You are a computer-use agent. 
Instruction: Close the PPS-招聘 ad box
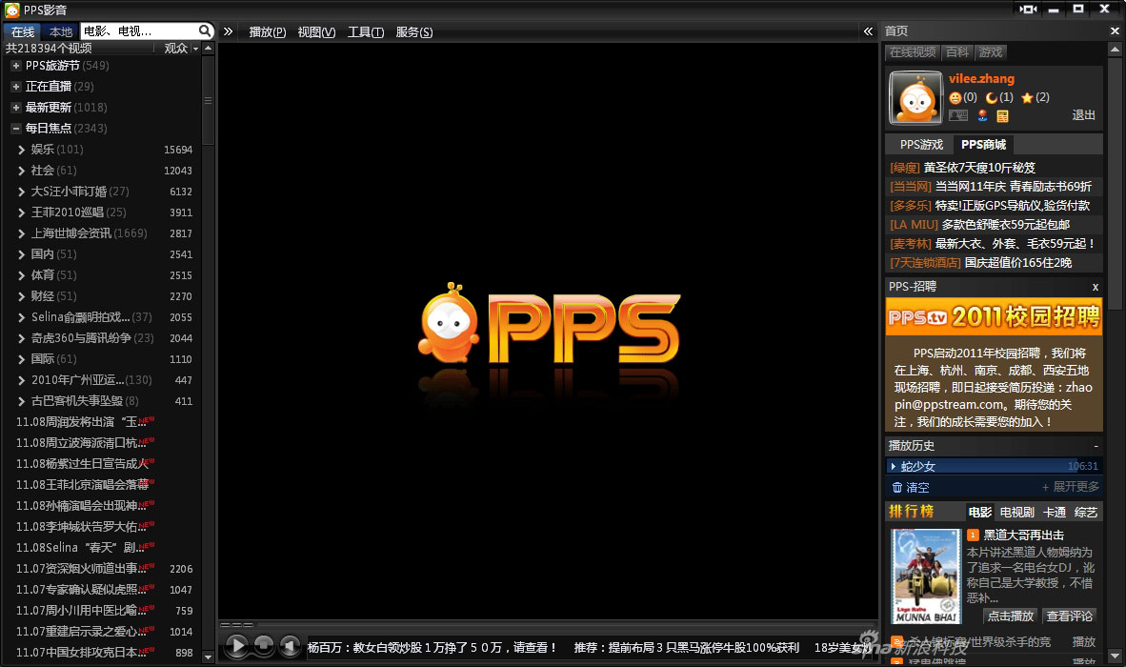(x=1096, y=287)
